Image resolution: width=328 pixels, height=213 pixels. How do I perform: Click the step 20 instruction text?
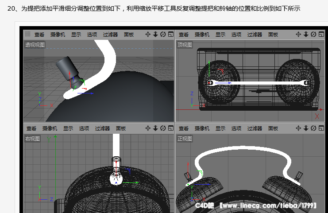click(154, 8)
